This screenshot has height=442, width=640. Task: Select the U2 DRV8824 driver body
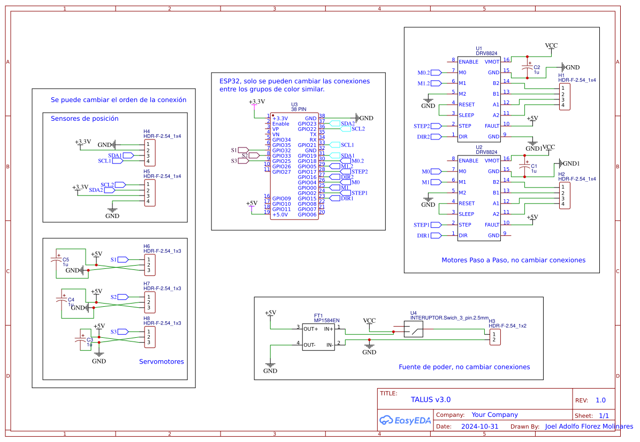[478, 198]
